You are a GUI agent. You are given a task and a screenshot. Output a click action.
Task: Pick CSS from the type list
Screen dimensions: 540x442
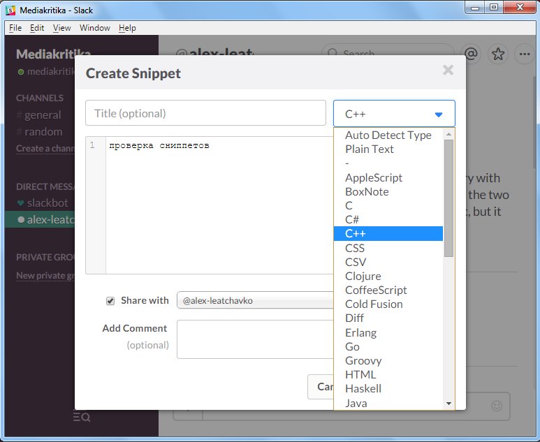(x=388, y=248)
